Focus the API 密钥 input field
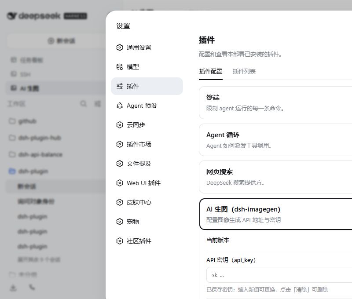 coord(279,275)
